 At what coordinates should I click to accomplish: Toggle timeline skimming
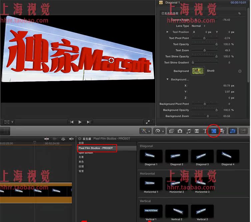47,139
